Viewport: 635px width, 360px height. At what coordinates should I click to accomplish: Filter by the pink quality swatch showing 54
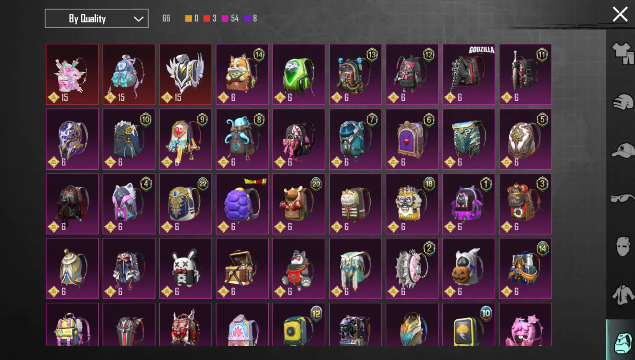(x=225, y=18)
